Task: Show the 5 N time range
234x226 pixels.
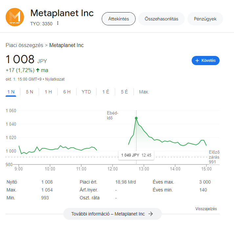Action: pyautogui.click(x=30, y=92)
